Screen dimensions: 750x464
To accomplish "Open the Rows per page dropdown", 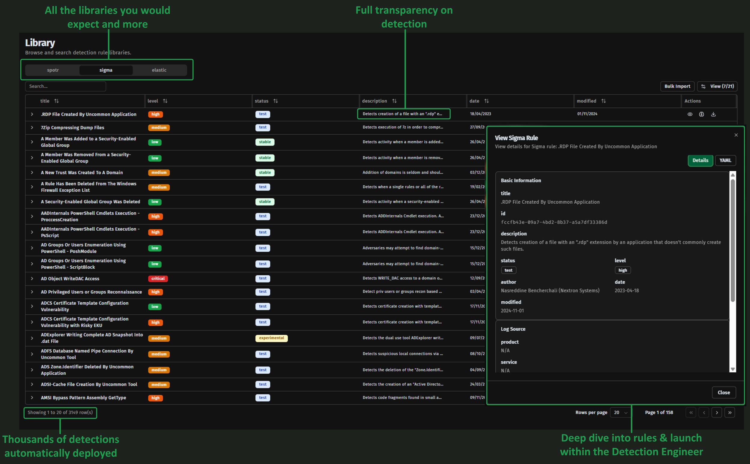I will tap(620, 412).
